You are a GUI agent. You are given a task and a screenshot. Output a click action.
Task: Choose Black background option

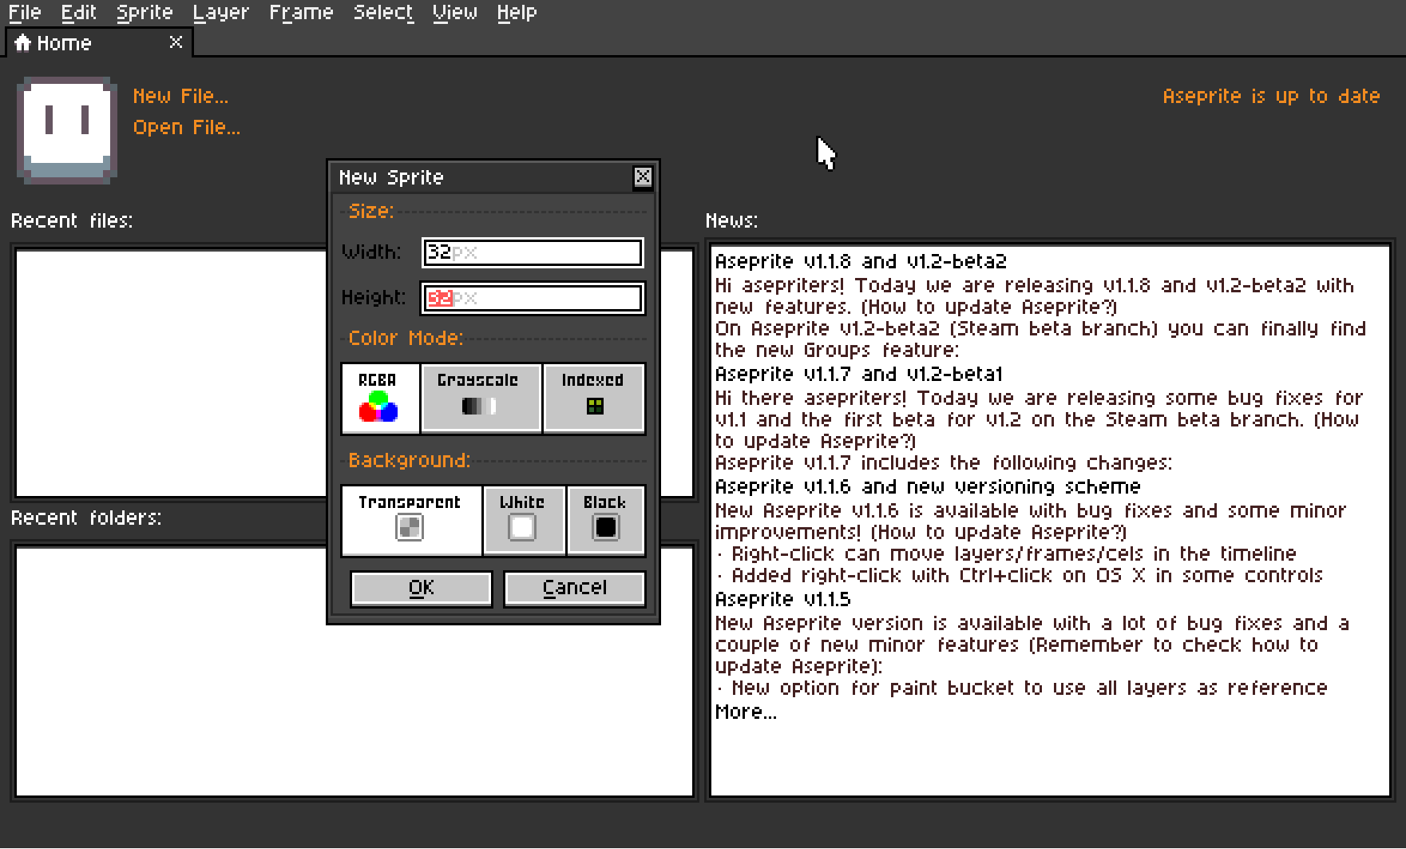pyautogui.click(x=606, y=521)
